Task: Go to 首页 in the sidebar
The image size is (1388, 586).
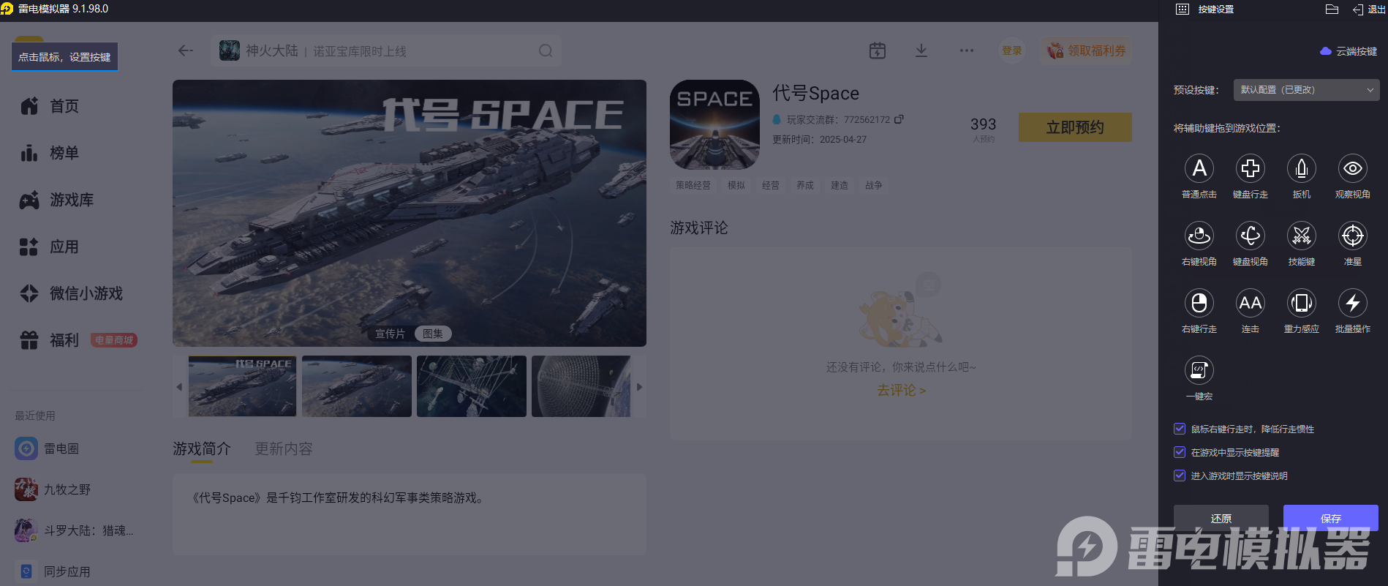Action: [x=50, y=106]
